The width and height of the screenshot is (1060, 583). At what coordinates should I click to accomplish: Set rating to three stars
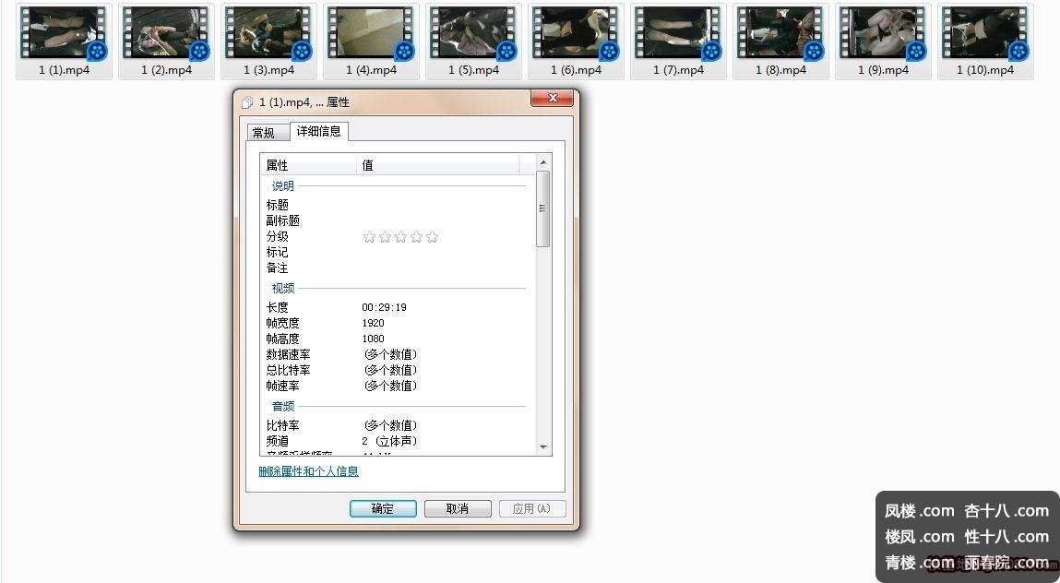[x=401, y=237]
